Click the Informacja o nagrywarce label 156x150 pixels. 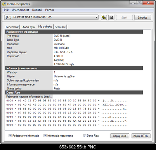coord(21,84)
